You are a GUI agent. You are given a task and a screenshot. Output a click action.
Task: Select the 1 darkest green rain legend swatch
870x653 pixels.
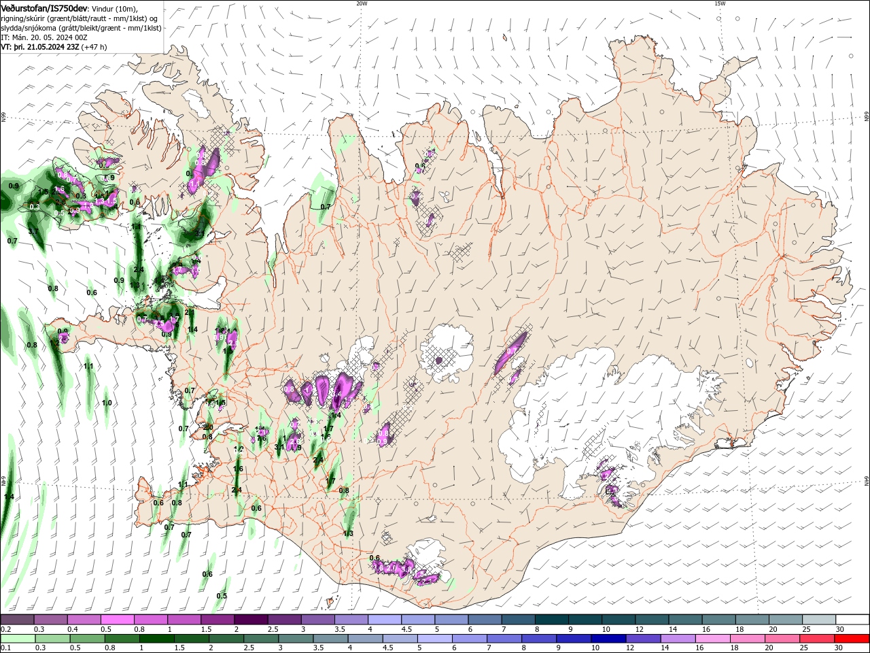(157, 639)
